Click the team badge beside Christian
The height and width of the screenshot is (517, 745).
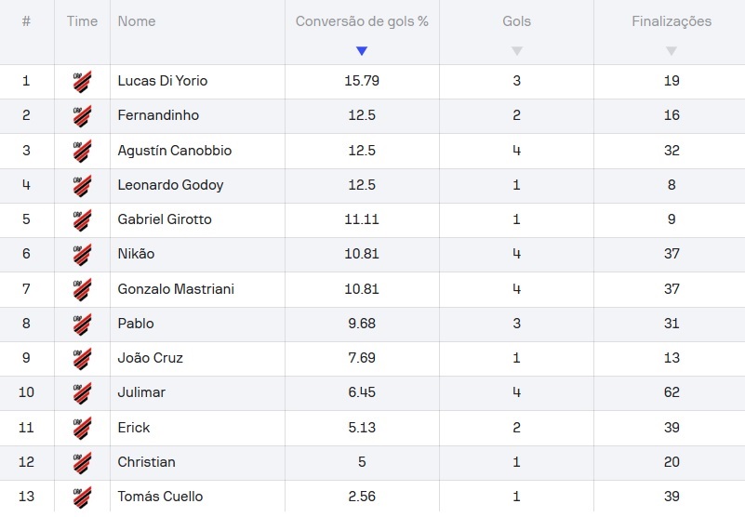(82, 462)
